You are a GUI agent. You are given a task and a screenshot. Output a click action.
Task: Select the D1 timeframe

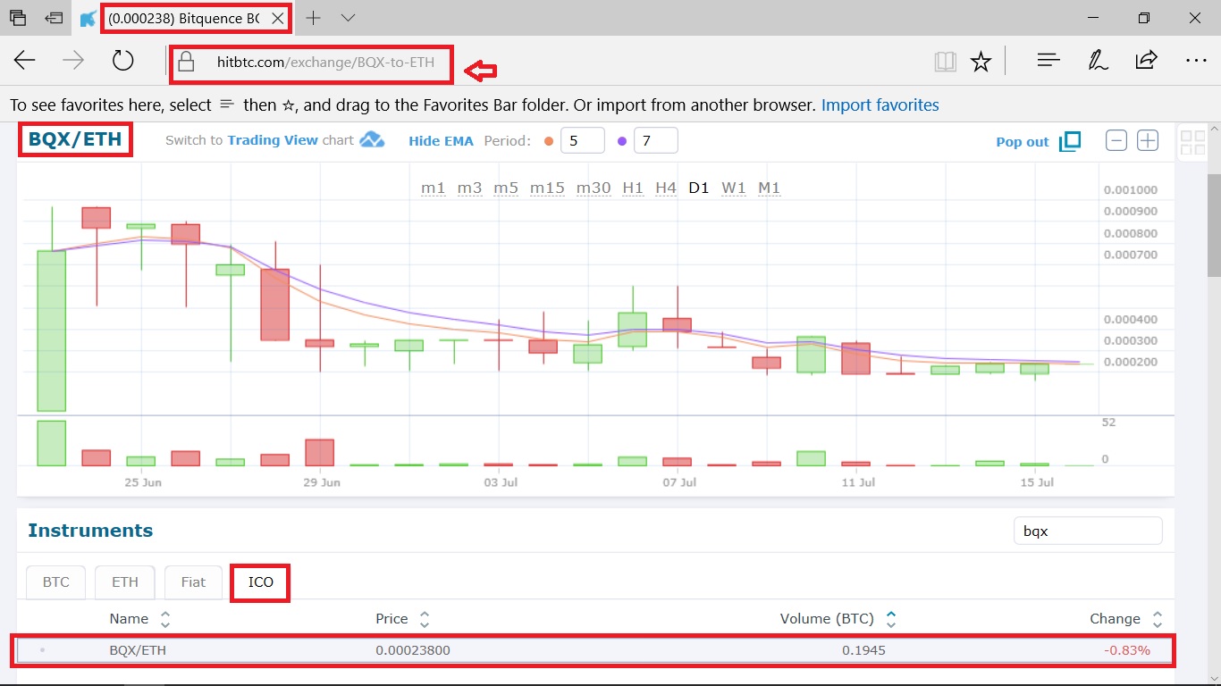699,188
